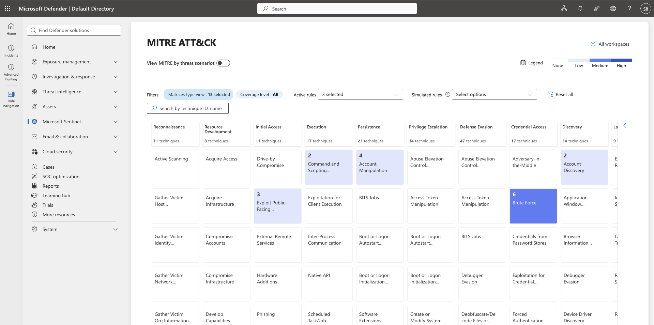The image size is (654, 325).
Task: Click Hide navigation icon
Action: click(x=11, y=94)
